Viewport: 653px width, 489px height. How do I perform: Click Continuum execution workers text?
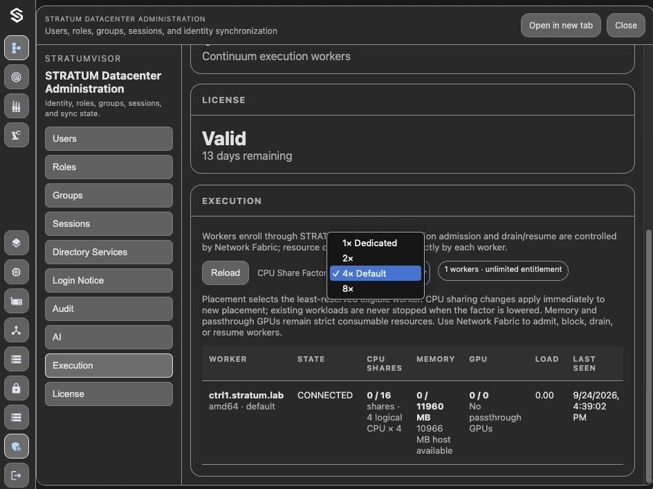click(276, 56)
